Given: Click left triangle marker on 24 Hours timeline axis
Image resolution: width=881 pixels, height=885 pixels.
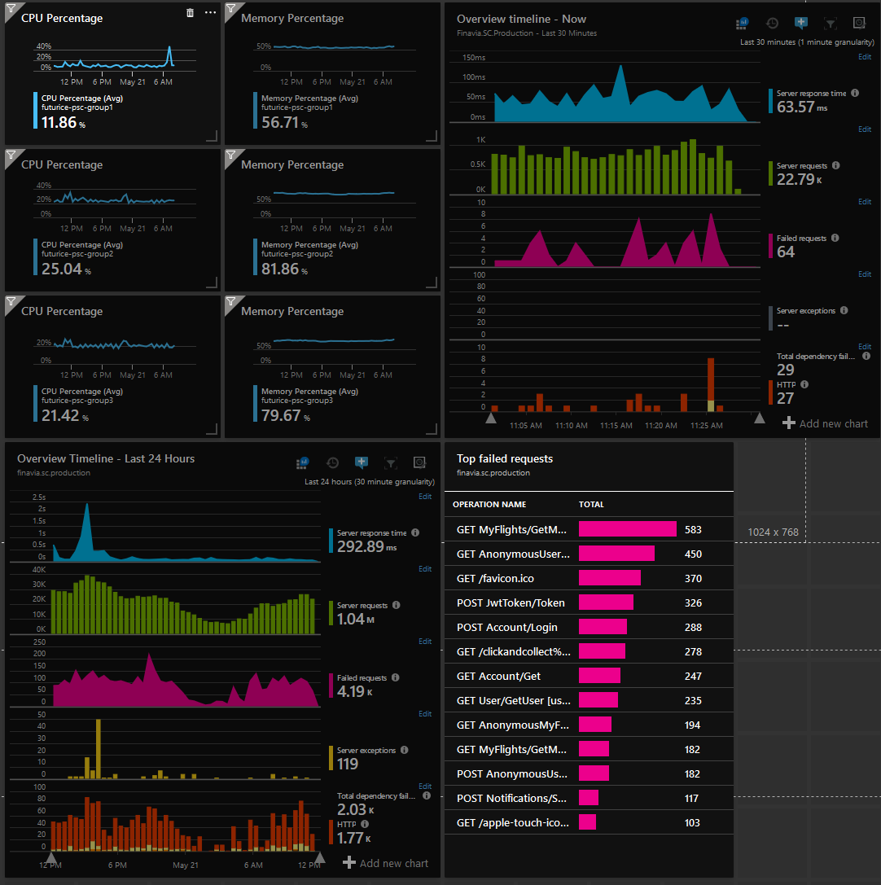Looking at the screenshot, I should click(x=51, y=857).
